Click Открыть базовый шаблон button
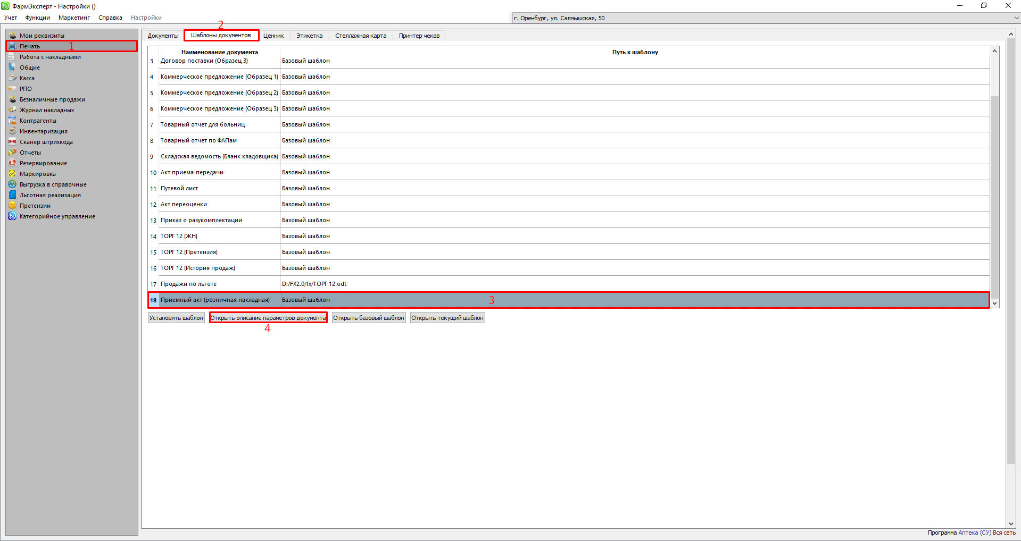Screen dimensions: 1021x541 tap(368, 318)
